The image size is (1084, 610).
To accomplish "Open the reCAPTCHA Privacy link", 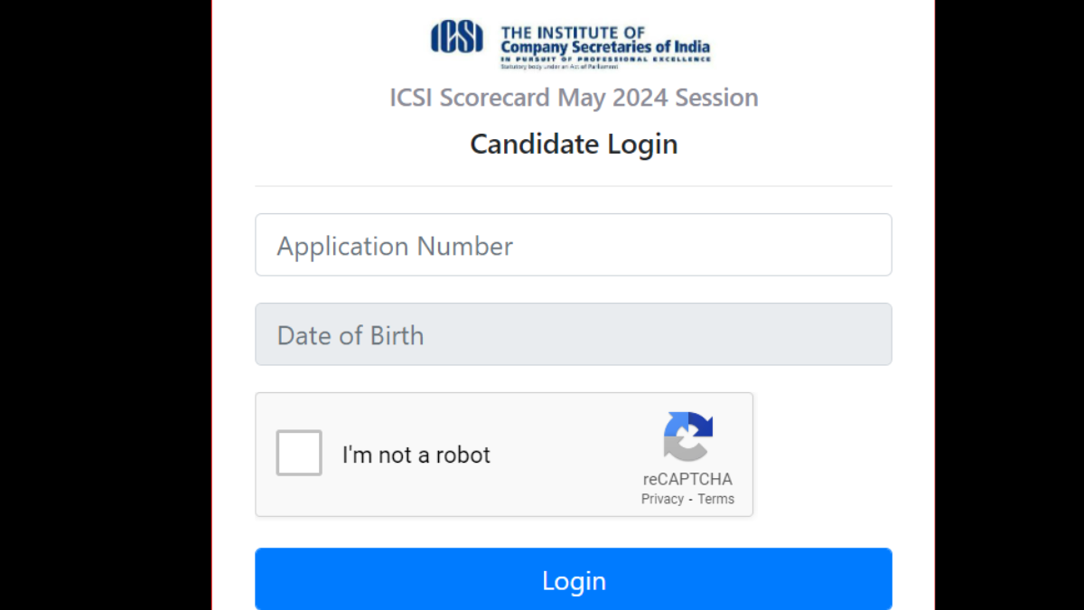I will pyautogui.click(x=662, y=498).
